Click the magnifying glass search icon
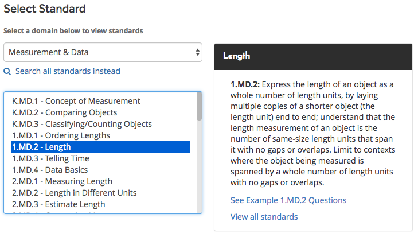 pyautogui.click(x=7, y=72)
